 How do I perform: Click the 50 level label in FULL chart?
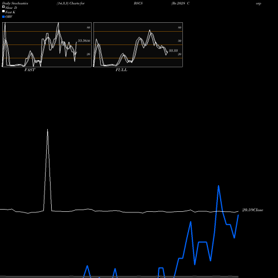[x=180, y=41]
